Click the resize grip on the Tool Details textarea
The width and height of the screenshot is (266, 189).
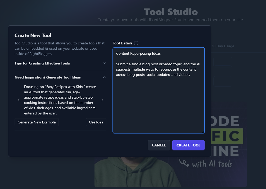click(203, 132)
